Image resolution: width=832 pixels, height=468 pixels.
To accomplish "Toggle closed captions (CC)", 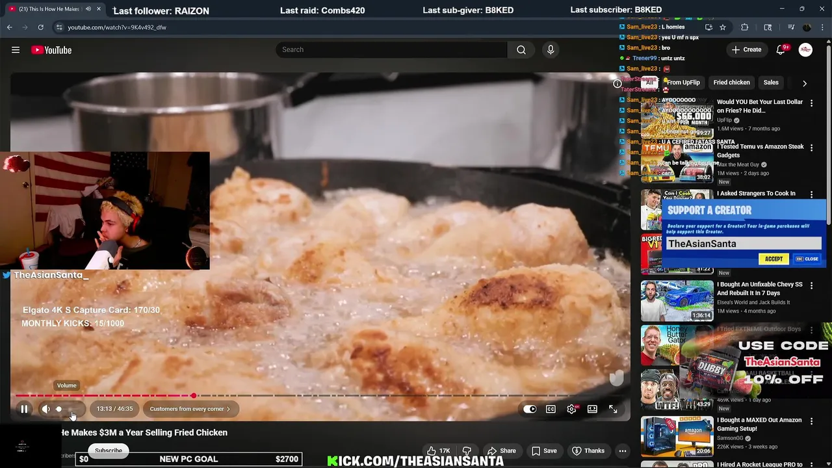I will (x=551, y=409).
